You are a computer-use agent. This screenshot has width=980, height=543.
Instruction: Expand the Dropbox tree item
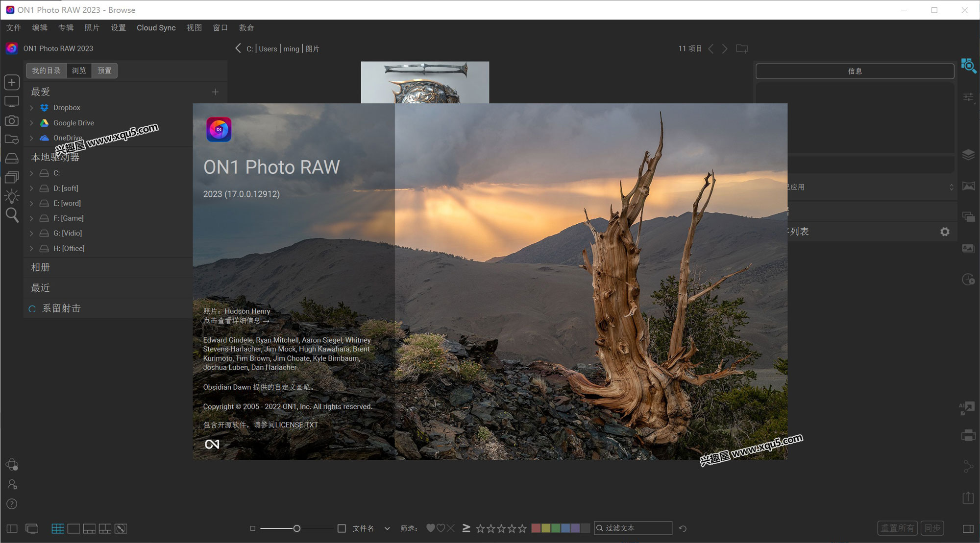32,108
